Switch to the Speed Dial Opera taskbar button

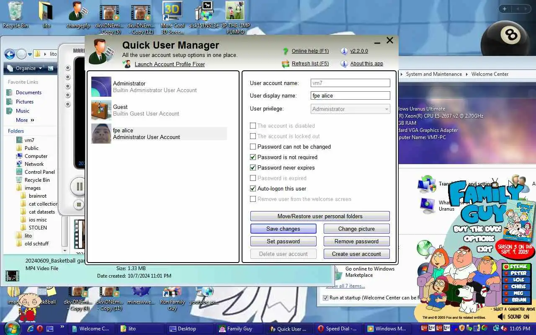click(337, 329)
